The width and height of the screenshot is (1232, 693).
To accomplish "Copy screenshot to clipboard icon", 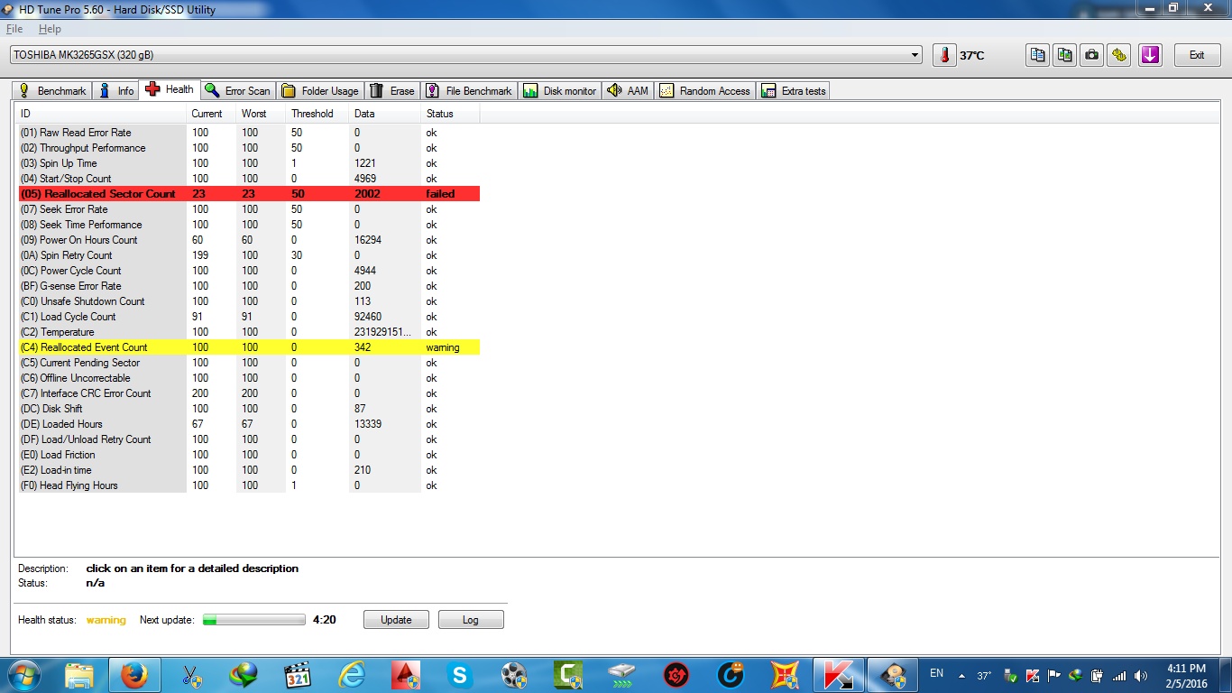I will (1065, 55).
